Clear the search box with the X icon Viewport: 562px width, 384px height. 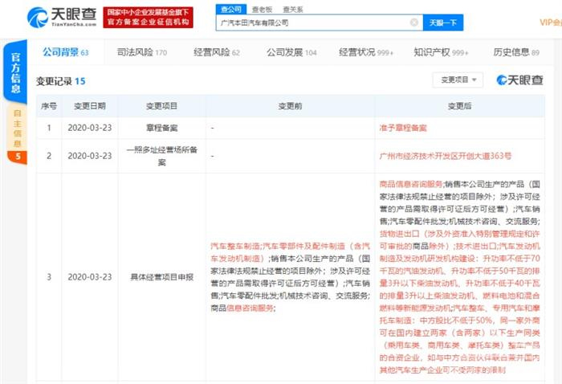click(x=414, y=22)
